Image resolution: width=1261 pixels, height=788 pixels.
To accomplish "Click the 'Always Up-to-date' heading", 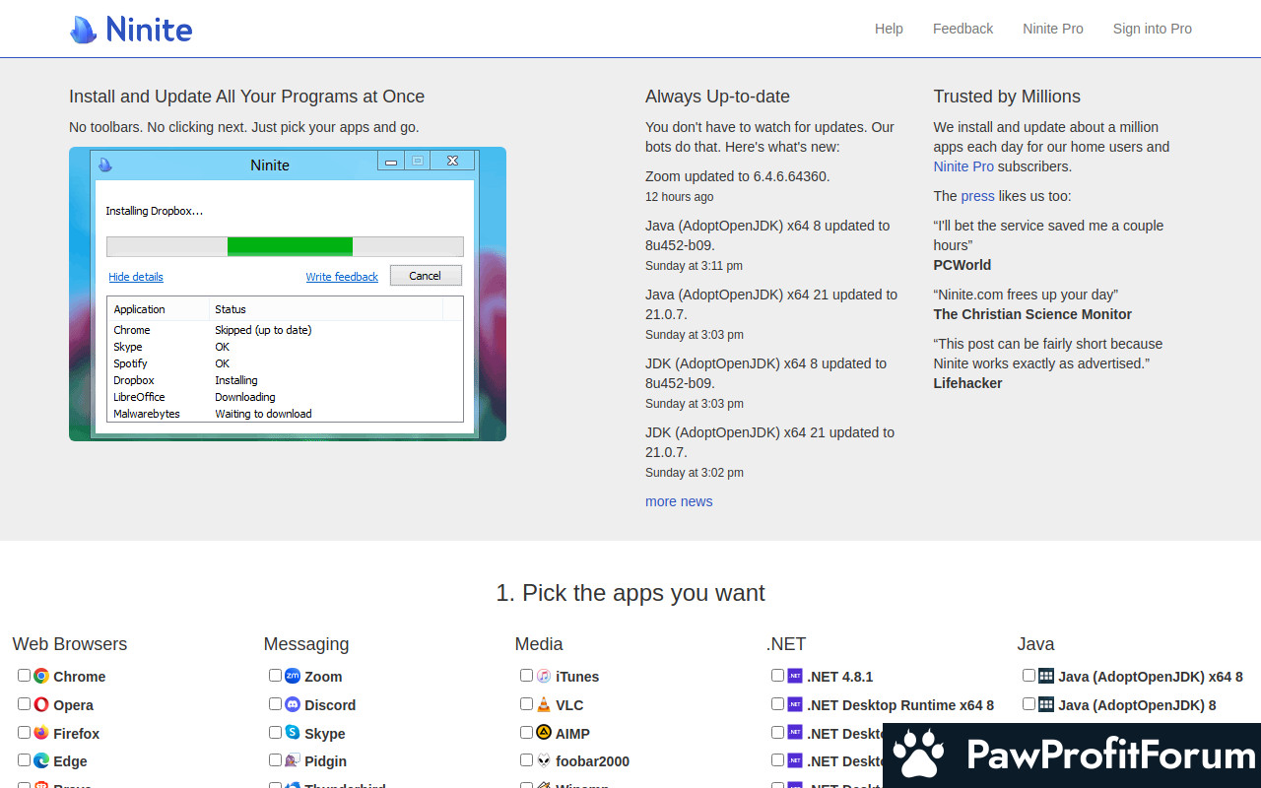I will click(x=718, y=97).
